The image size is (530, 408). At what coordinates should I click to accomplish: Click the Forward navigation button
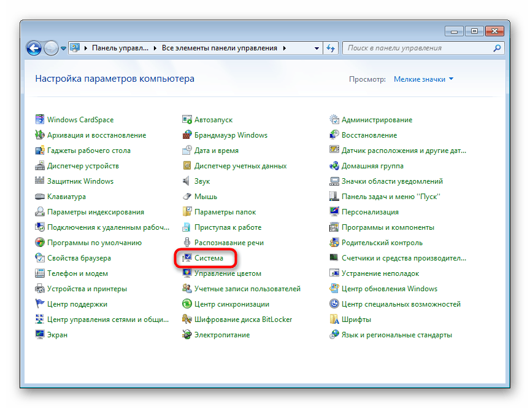51,48
